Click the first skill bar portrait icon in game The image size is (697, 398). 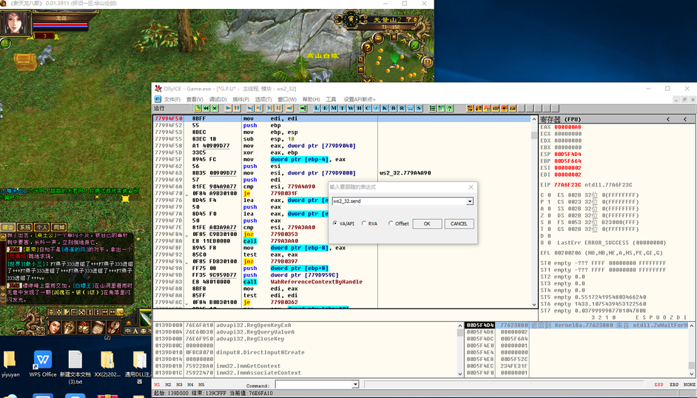point(54,327)
